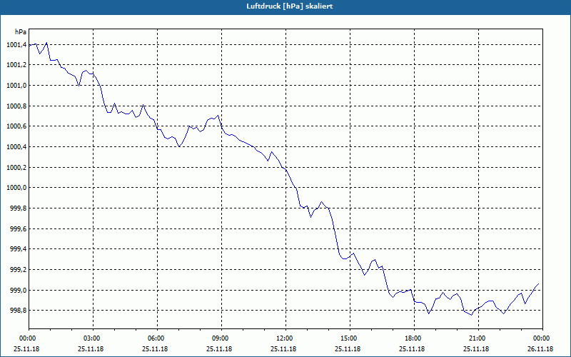Click the 18:00 time axis label

pyautogui.click(x=413, y=338)
